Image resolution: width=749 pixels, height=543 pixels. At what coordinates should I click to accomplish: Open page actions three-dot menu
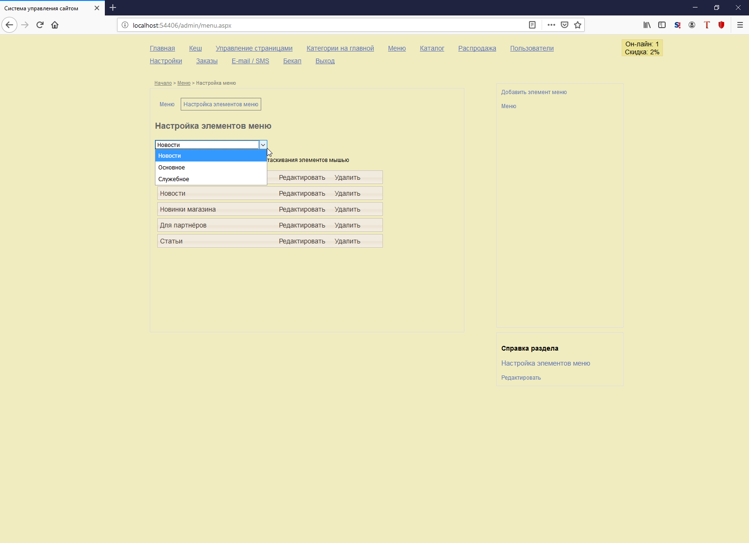tap(551, 25)
